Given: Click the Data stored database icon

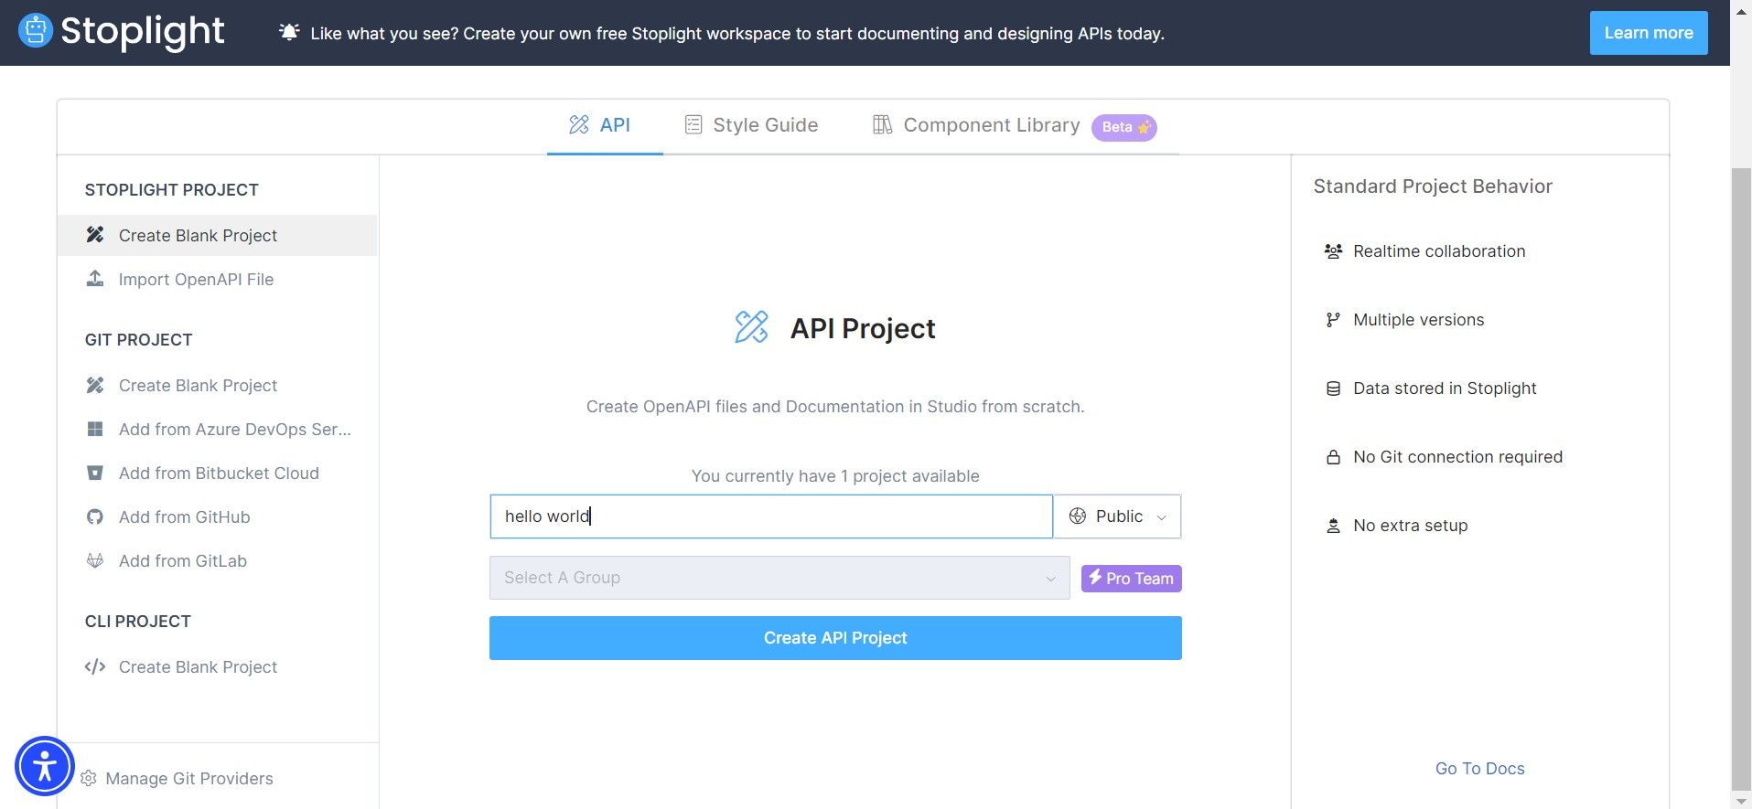Looking at the screenshot, I should (x=1334, y=389).
